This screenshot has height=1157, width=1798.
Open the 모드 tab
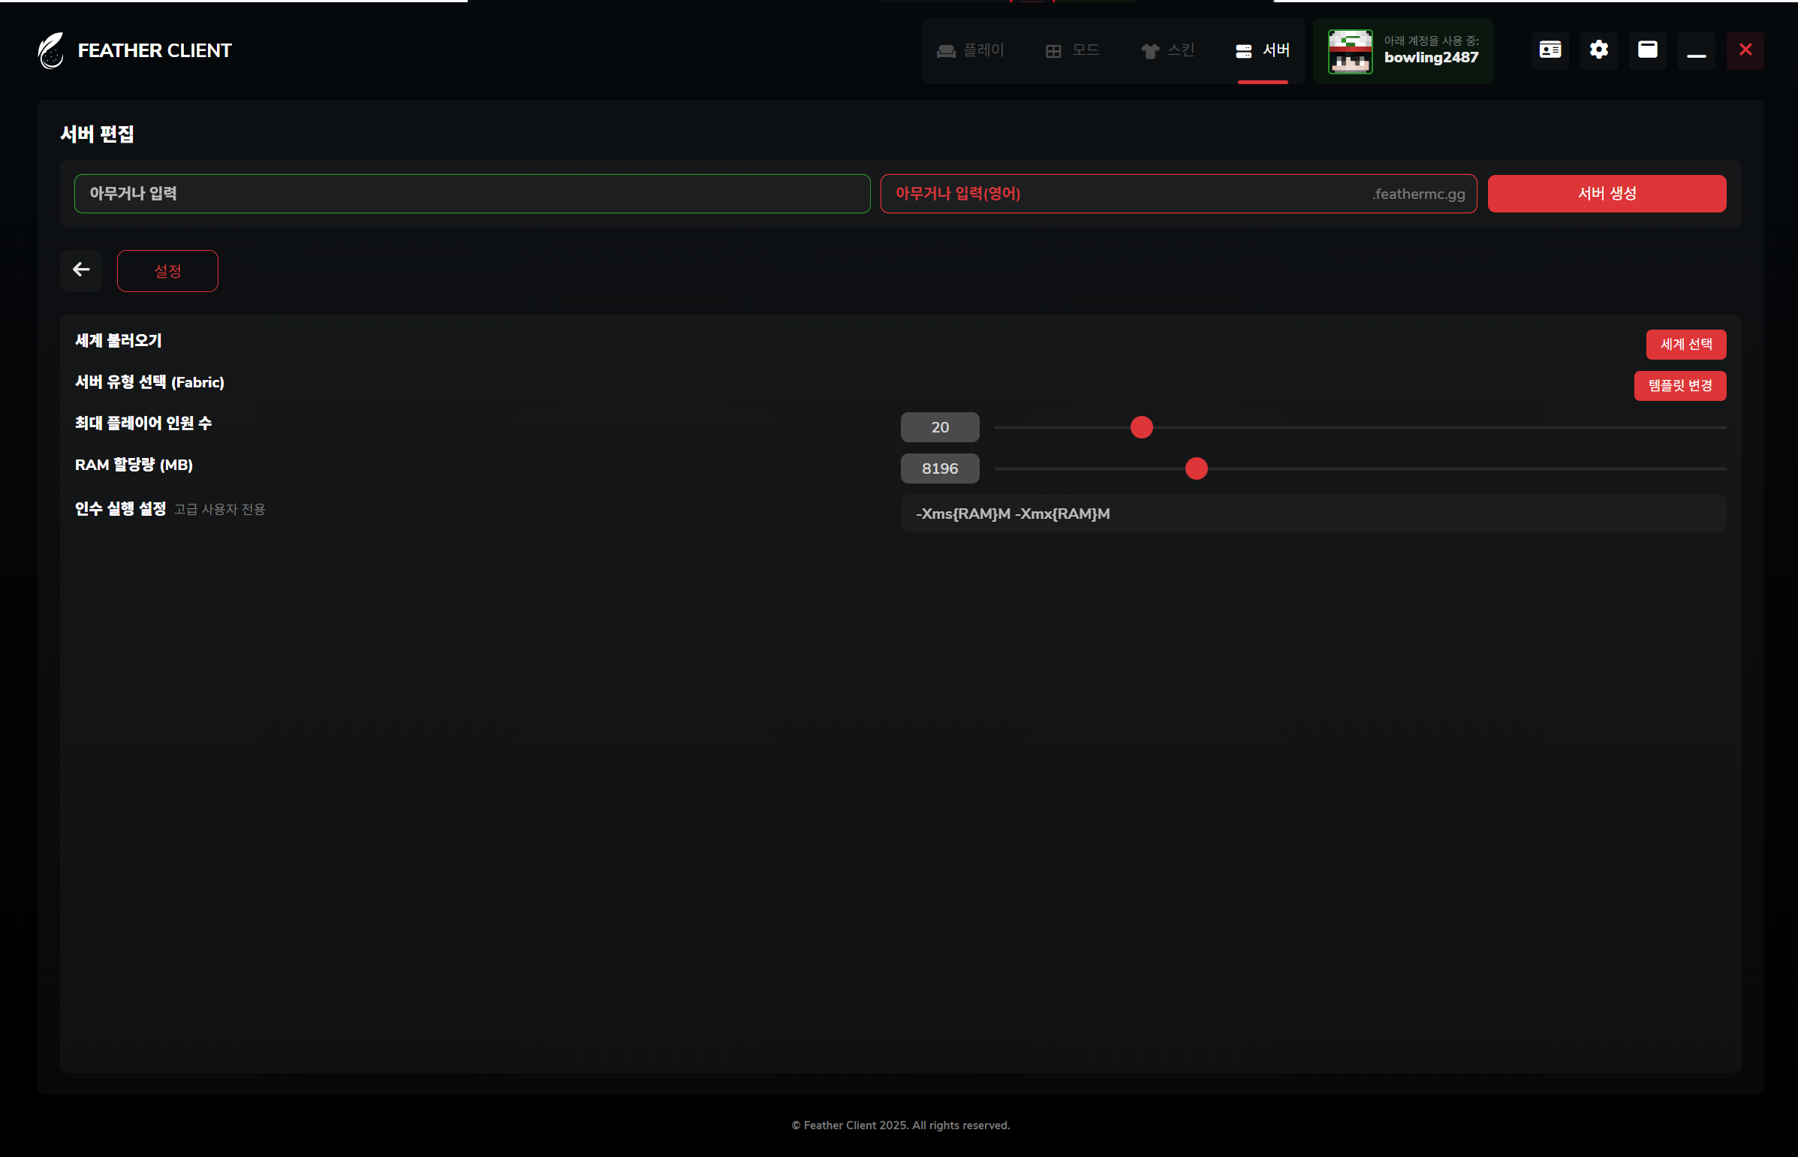coord(1073,50)
